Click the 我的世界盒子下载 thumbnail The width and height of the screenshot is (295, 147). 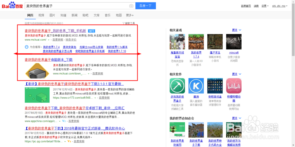pyautogui.click(x=196, y=130)
